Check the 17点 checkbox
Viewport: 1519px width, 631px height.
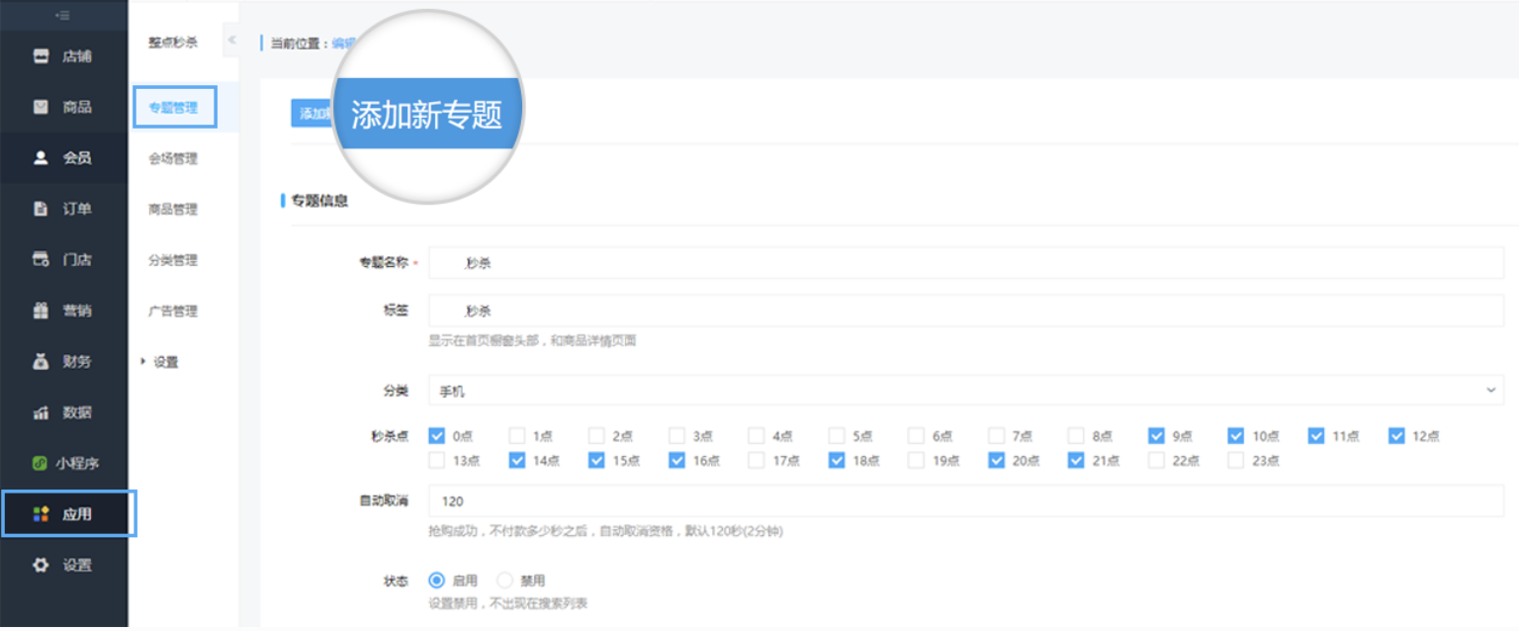pos(757,460)
